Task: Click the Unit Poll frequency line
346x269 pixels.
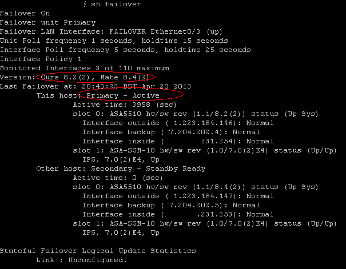Action: (114, 41)
